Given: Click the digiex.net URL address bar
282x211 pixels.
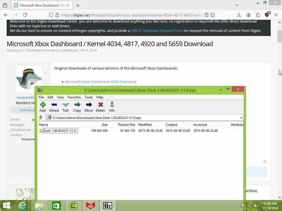Looking at the screenshot, I should [x=131, y=15].
